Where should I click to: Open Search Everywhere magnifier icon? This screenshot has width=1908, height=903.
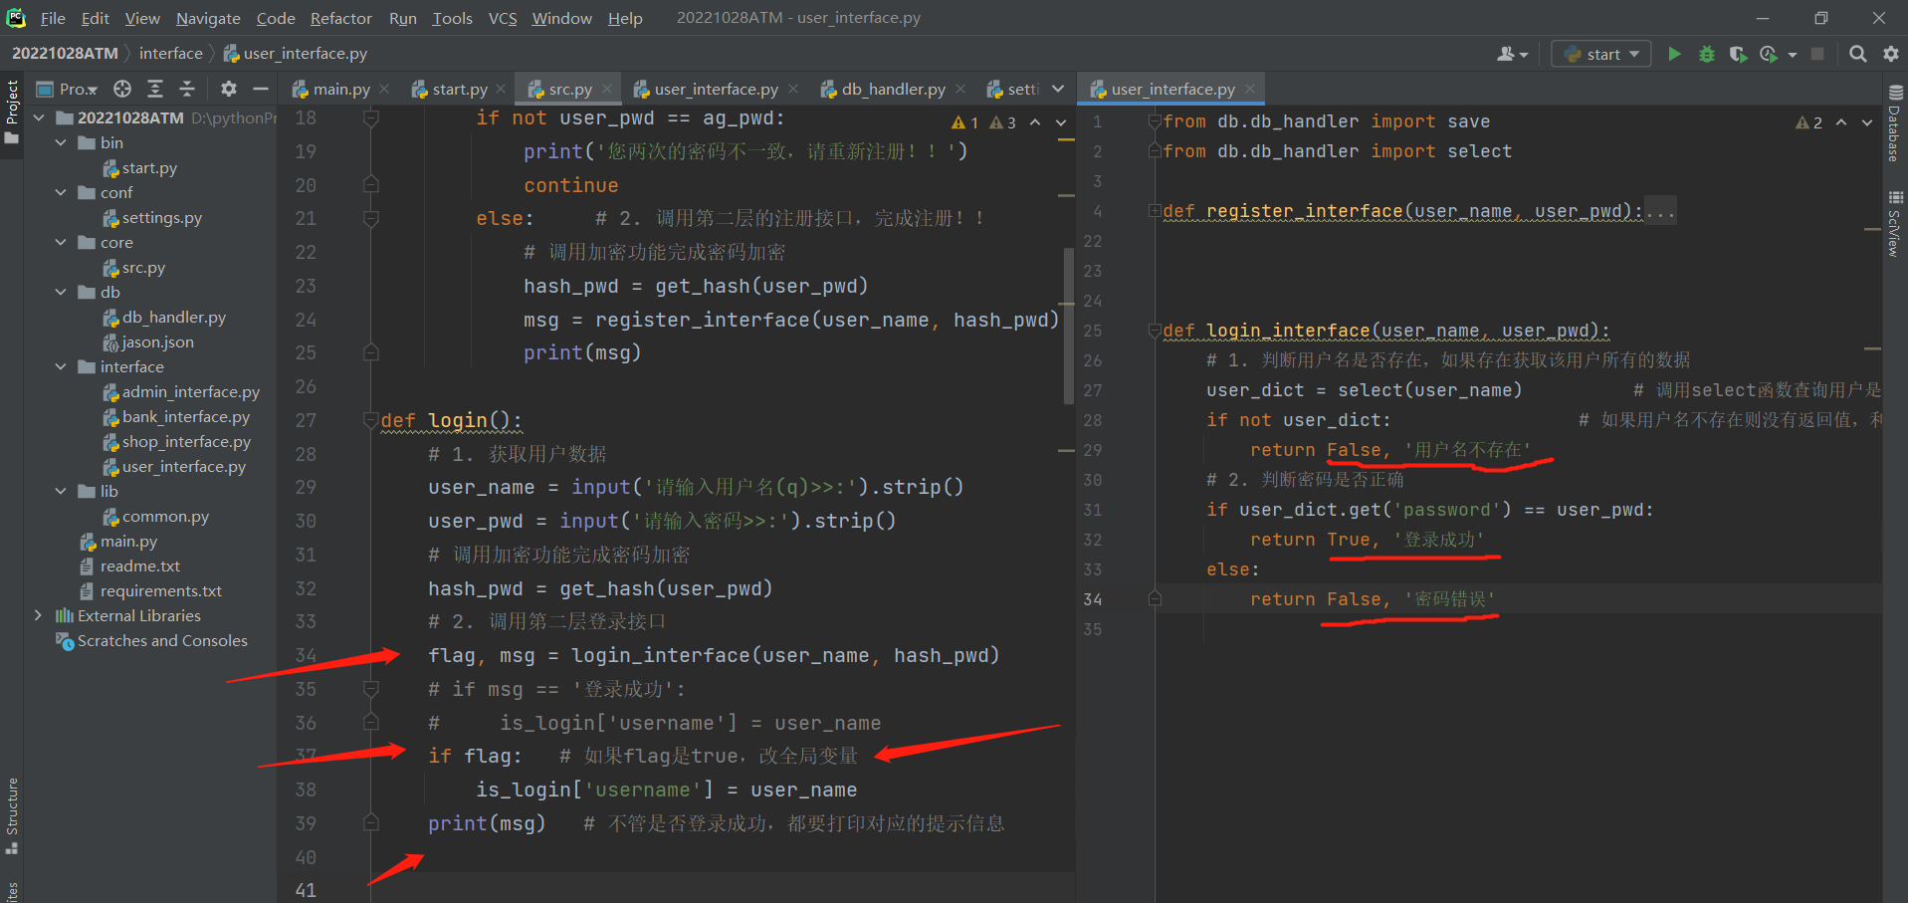click(1857, 54)
